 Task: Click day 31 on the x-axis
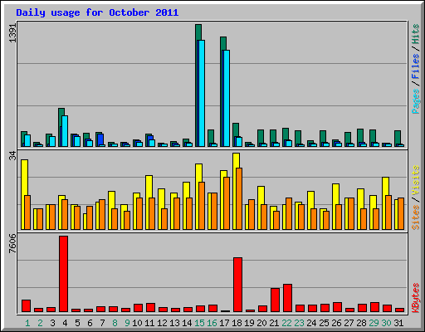coord(398,323)
